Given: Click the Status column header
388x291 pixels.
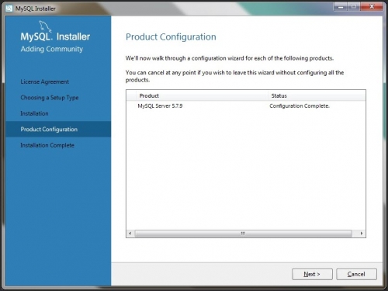Looking at the screenshot, I should coord(317,95).
